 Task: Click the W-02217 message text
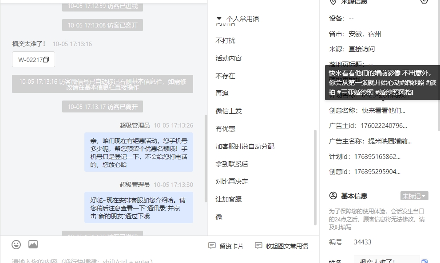(30, 60)
